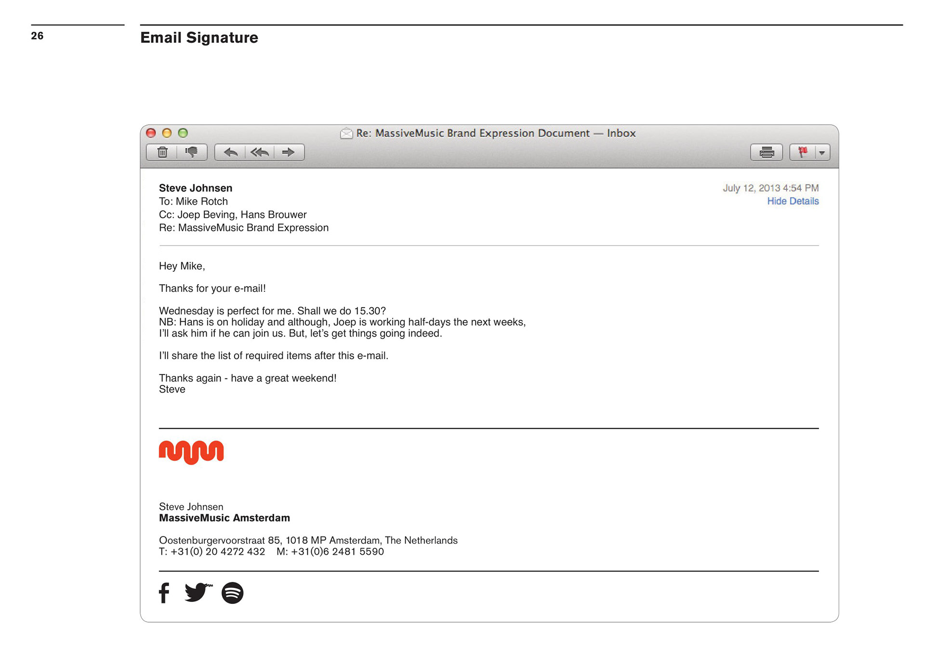Click the Facebook icon in signature
Image resolution: width=925 pixels, height=654 pixels.
[164, 593]
